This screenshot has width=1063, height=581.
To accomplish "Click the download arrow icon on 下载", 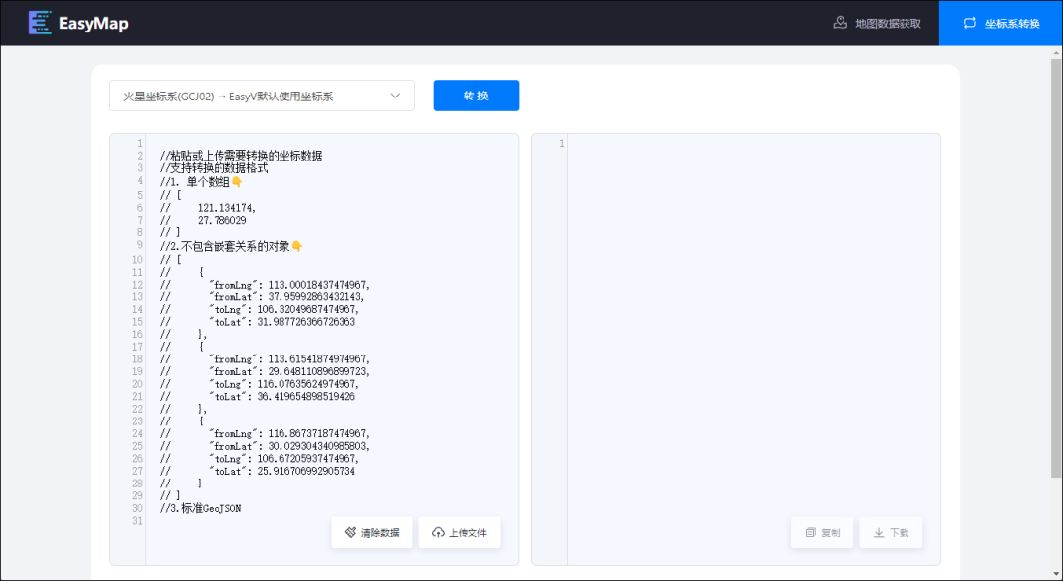I will click(879, 532).
